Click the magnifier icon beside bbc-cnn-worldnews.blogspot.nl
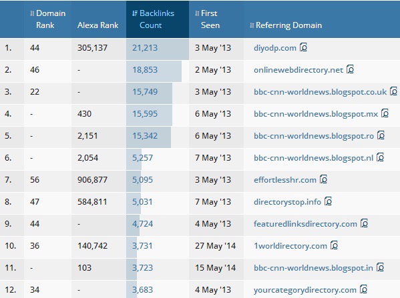This screenshot has height=298, width=400. [x=380, y=157]
